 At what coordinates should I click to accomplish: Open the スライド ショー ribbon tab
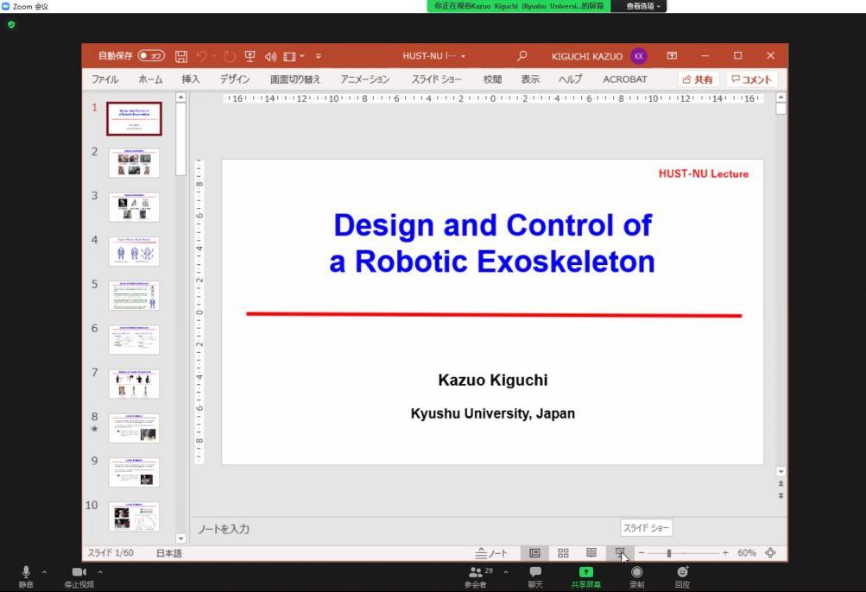point(436,79)
